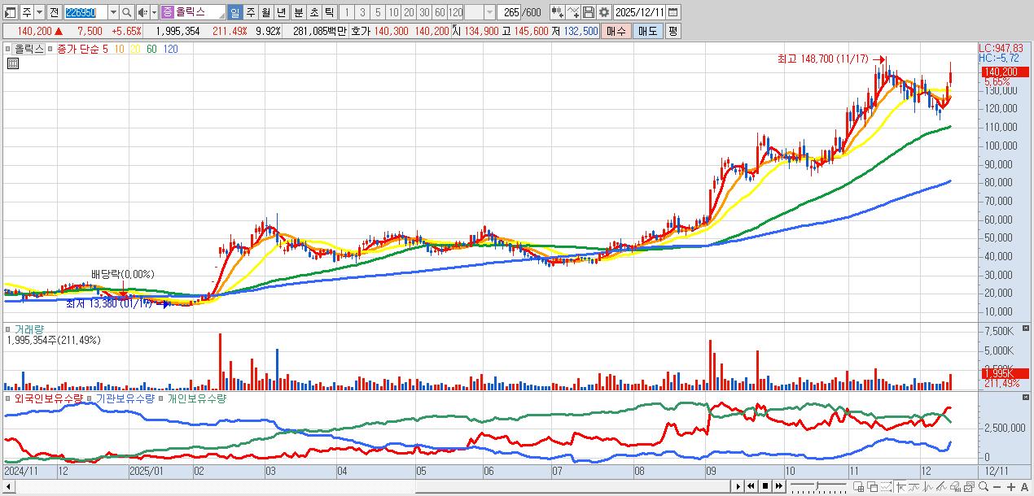
Task: Select the 일 daily period toggle
Action: [234, 12]
